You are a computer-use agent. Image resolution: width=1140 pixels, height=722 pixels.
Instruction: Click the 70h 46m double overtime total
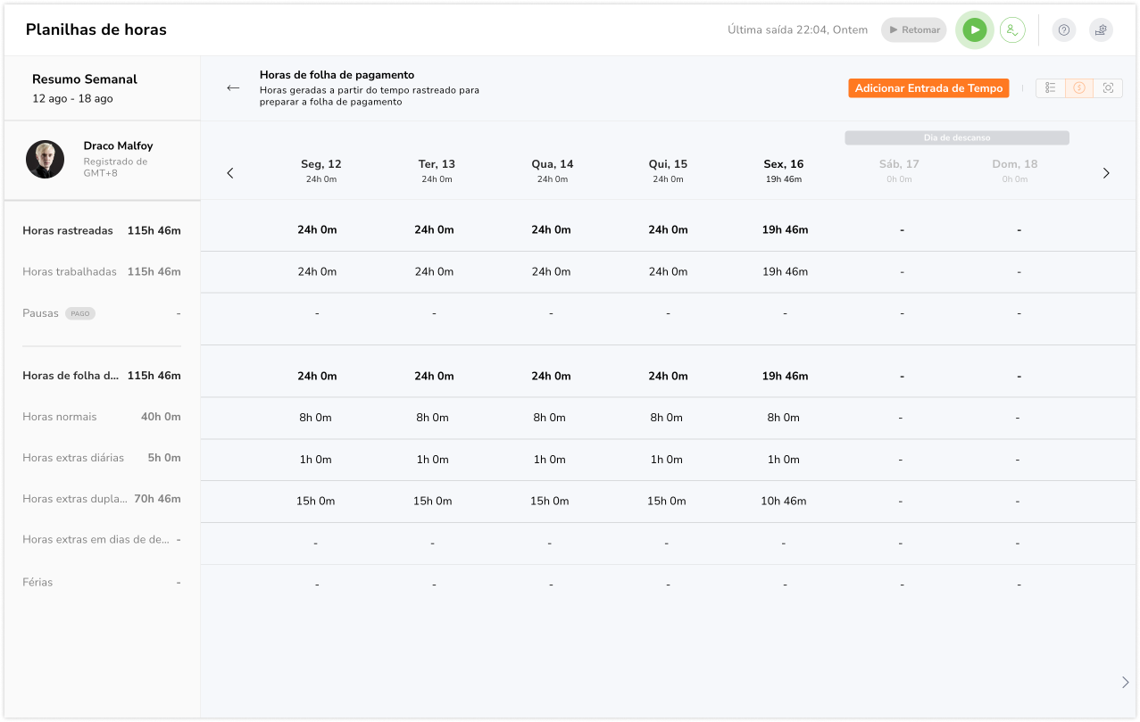tap(157, 499)
